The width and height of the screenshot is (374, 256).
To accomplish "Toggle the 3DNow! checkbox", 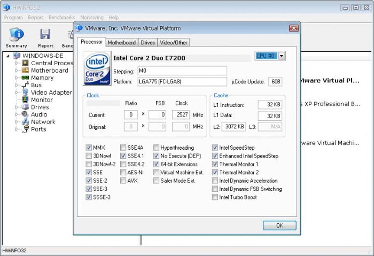I will (89, 156).
